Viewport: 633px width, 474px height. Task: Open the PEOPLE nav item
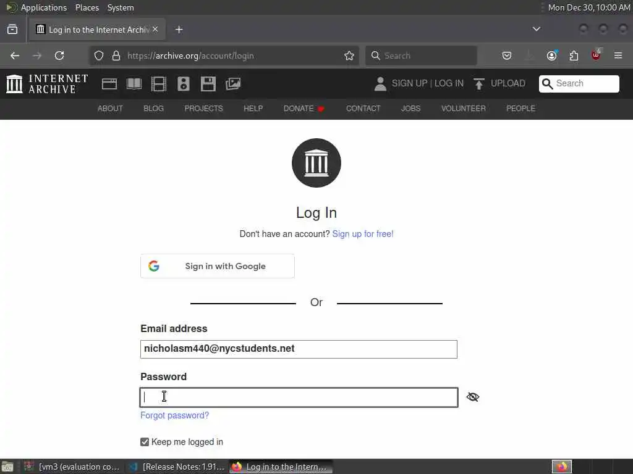point(520,109)
